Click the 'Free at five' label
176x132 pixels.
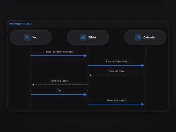(117, 71)
